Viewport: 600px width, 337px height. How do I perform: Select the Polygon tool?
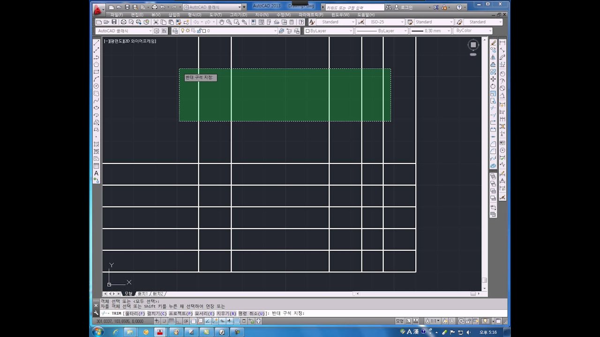click(97, 65)
